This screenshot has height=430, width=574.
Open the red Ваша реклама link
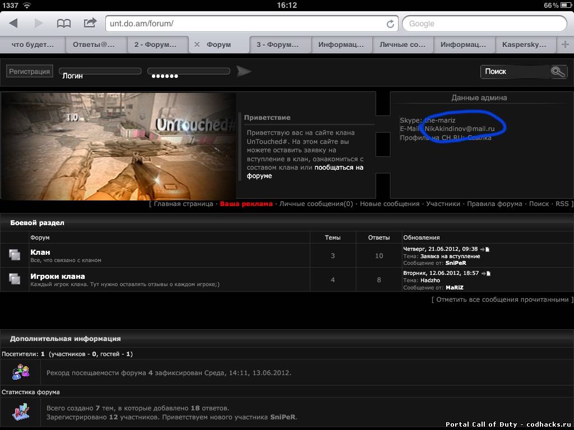[x=247, y=204]
